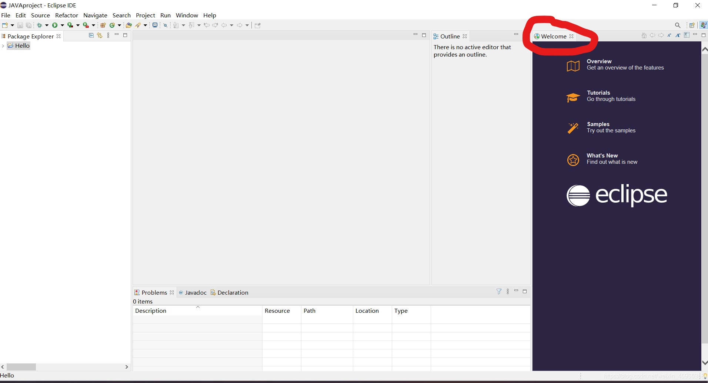Open the Refactor menu

tap(67, 15)
